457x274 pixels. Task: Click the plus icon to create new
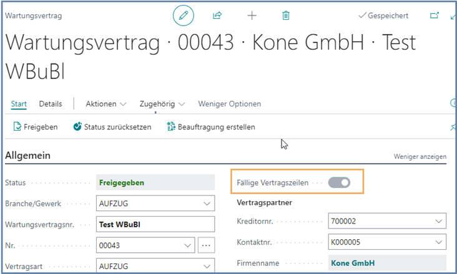tap(252, 16)
